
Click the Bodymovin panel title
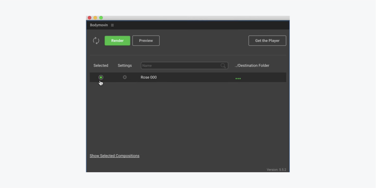pyautogui.click(x=99, y=25)
